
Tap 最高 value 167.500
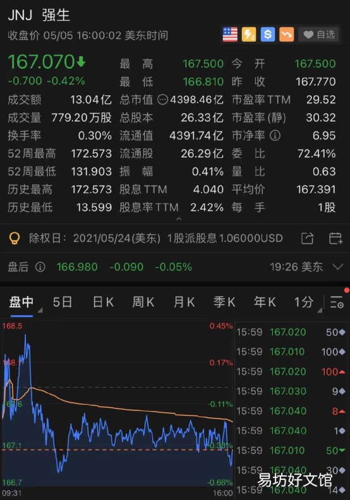[203, 64]
